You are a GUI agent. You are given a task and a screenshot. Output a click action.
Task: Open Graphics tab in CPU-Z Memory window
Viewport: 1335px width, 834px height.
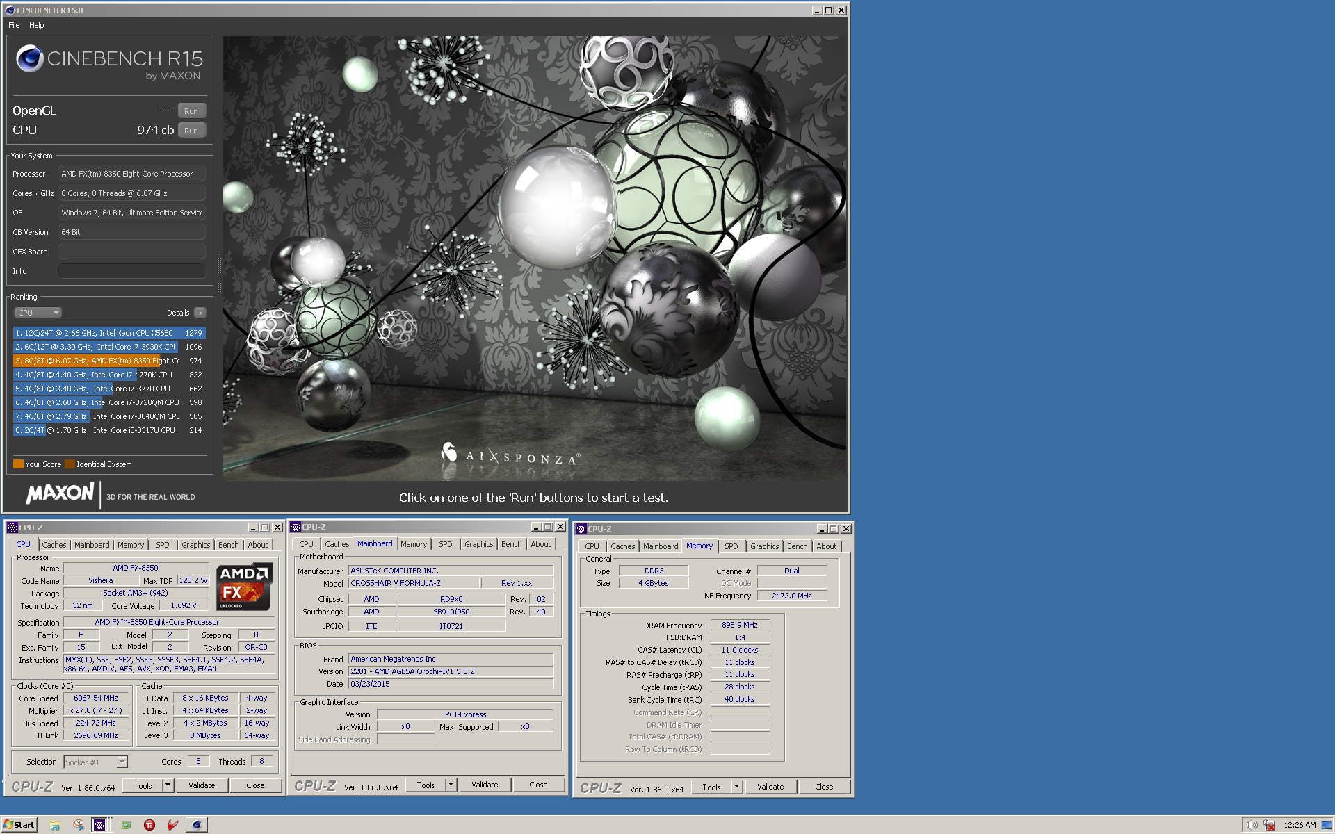[765, 546]
